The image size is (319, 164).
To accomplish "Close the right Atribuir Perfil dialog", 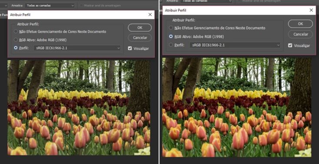I will click(311, 10).
